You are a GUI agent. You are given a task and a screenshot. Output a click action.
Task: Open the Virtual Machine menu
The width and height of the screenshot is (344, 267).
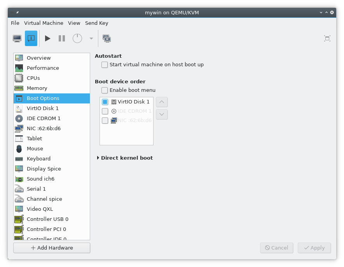[x=44, y=23]
